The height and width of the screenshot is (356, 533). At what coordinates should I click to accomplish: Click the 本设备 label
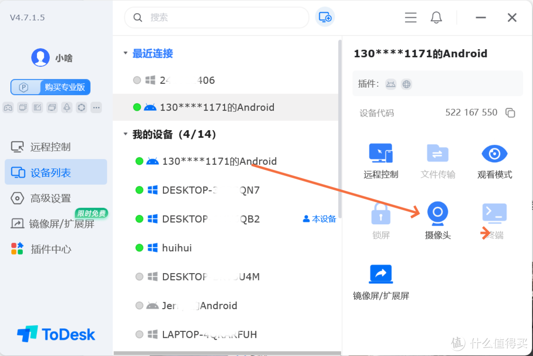click(319, 219)
